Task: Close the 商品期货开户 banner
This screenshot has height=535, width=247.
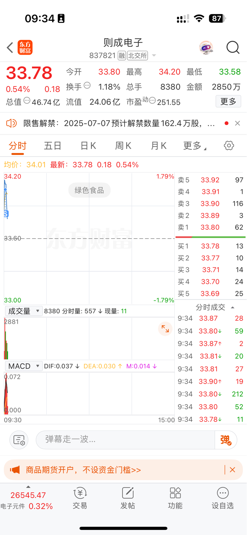Action: coord(233,470)
